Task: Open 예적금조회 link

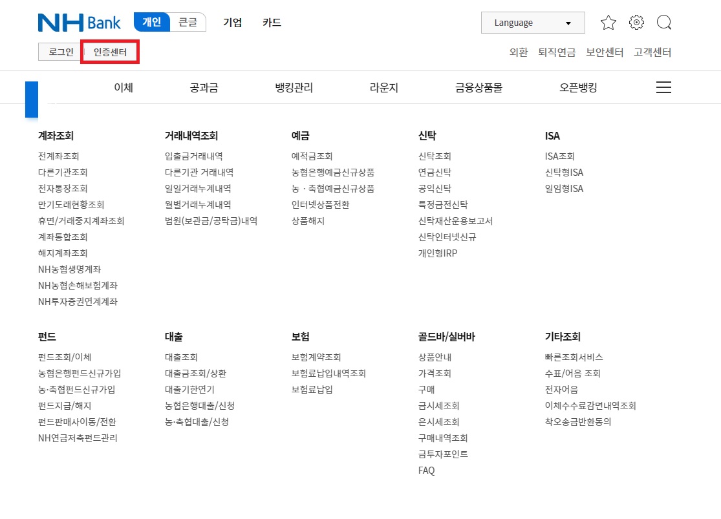Action: [x=312, y=156]
